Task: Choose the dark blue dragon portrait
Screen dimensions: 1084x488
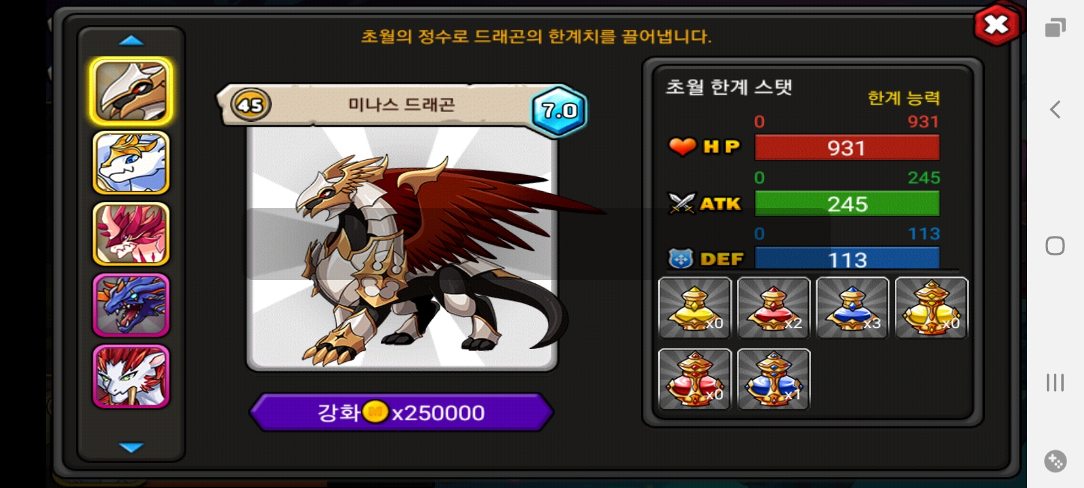Action: [x=131, y=305]
